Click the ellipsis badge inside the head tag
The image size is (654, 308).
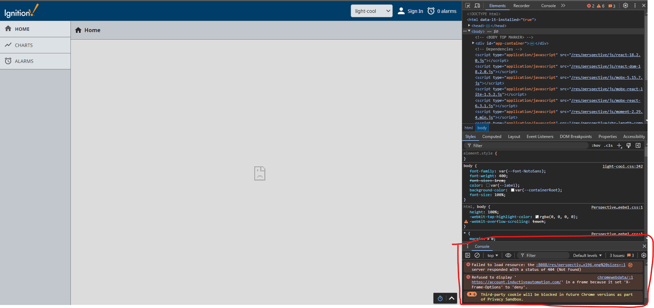[x=488, y=26]
